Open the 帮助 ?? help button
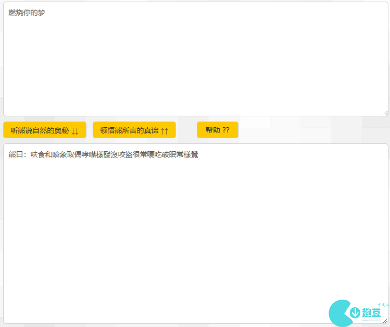The image size is (390, 327). tap(217, 130)
